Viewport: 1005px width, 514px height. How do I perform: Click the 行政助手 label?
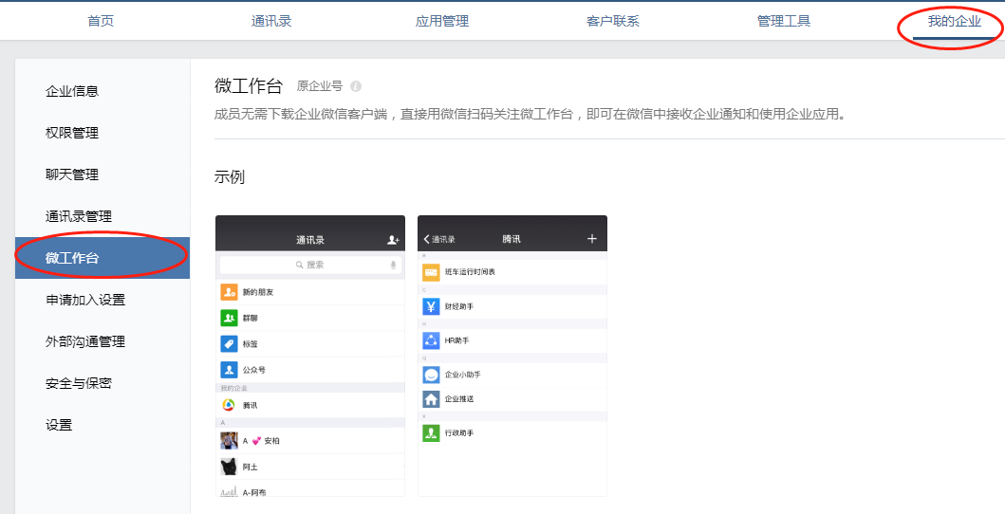click(x=459, y=433)
